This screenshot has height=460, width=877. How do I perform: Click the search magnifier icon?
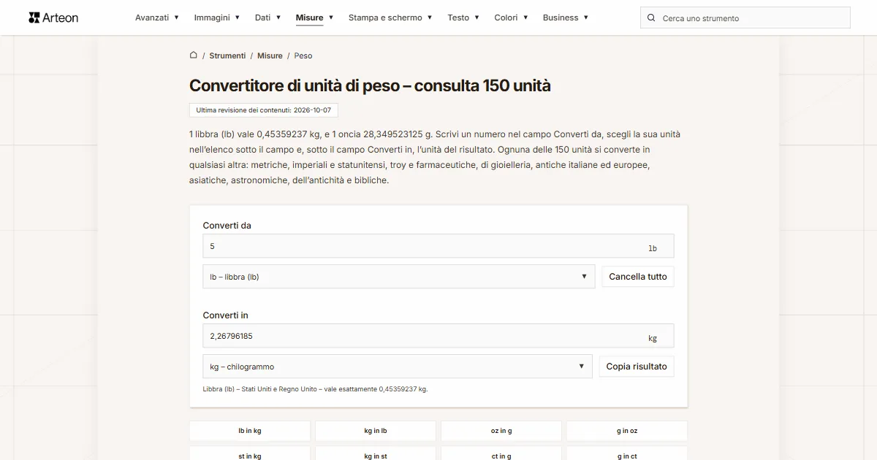pyautogui.click(x=652, y=18)
